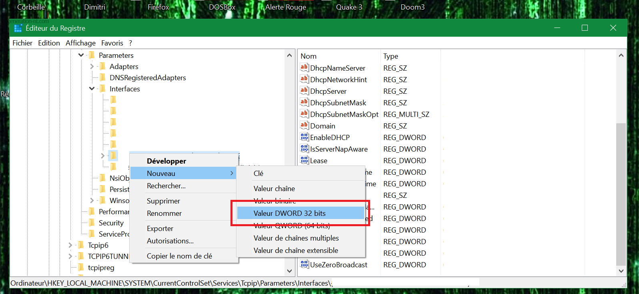Select the Adapters folder icon

pyautogui.click(x=102, y=66)
